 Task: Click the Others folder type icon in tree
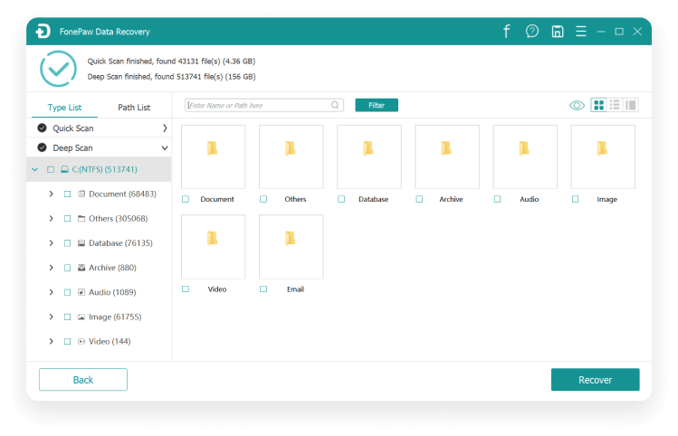coord(81,219)
